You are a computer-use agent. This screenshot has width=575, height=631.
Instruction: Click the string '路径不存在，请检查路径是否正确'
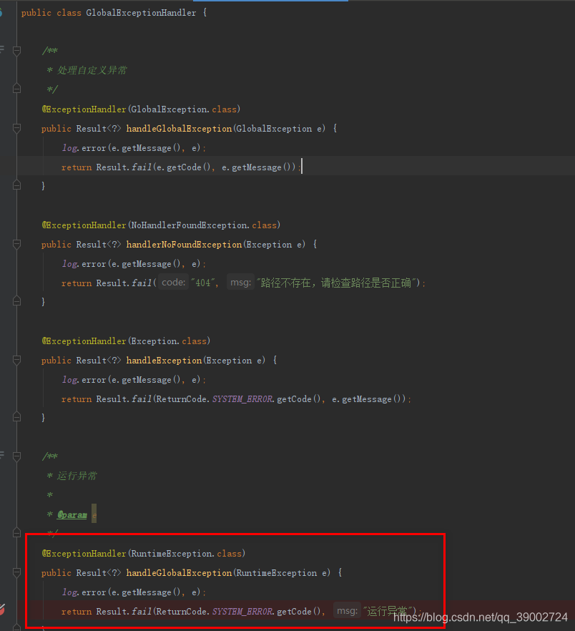[x=336, y=283]
